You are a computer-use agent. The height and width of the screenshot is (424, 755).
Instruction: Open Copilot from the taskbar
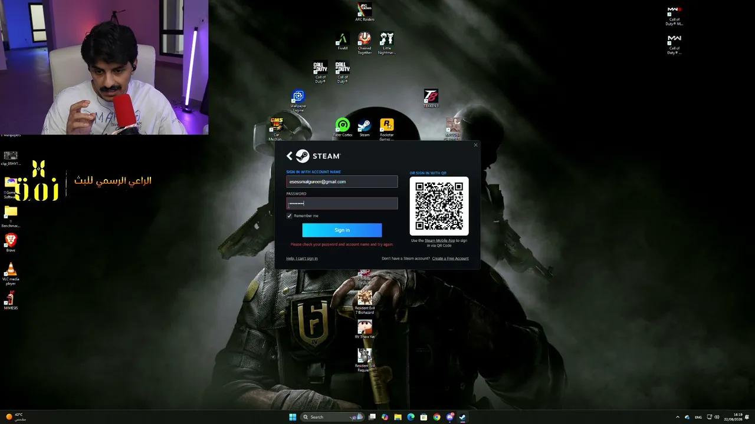pyautogui.click(x=385, y=417)
